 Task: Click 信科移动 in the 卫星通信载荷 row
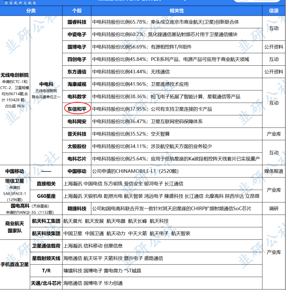[x=93, y=246]
